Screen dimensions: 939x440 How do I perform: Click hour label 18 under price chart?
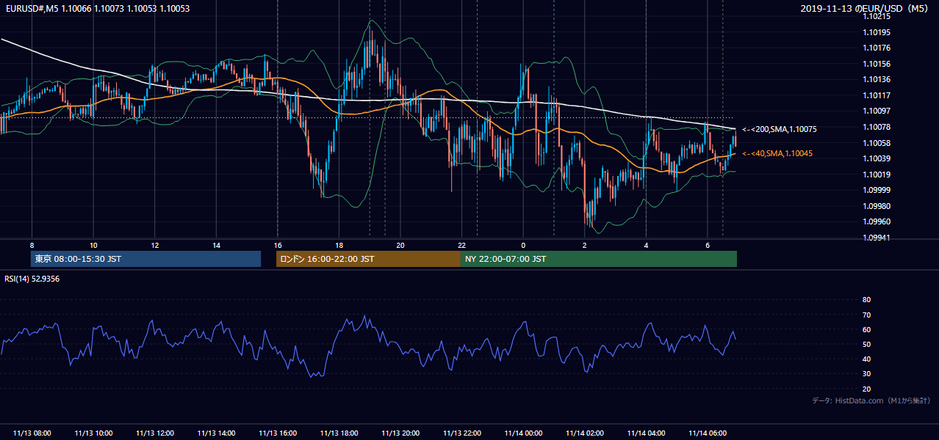pyautogui.click(x=339, y=245)
